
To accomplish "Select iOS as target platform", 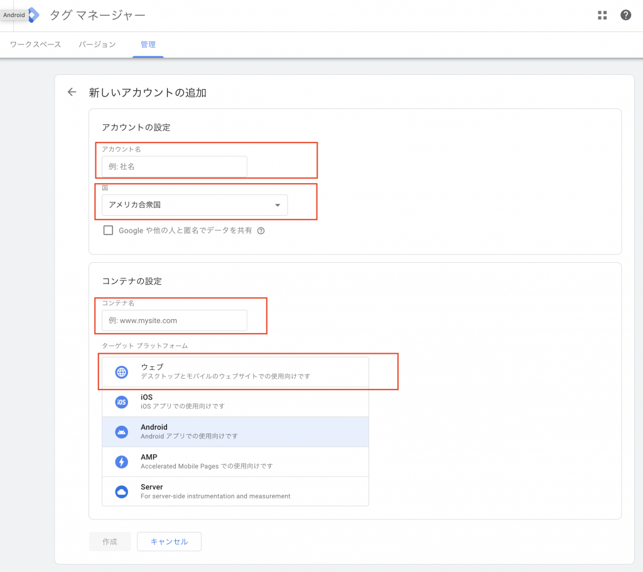I will (235, 402).
